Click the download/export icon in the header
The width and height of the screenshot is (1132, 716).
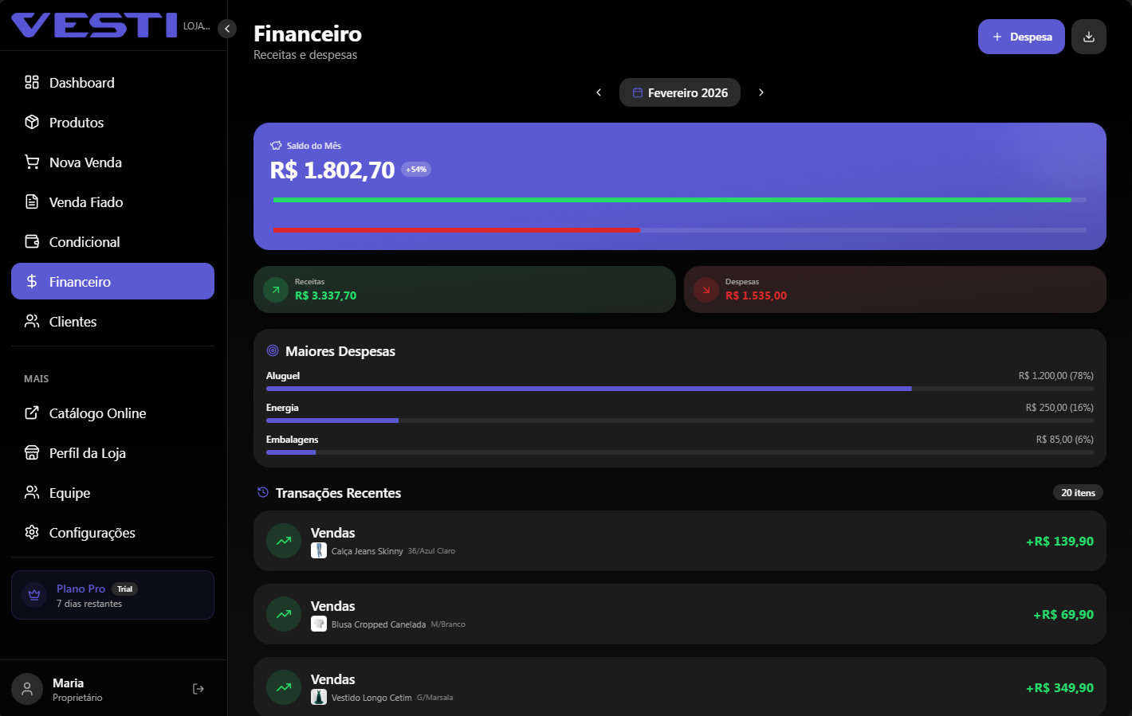1088,37
